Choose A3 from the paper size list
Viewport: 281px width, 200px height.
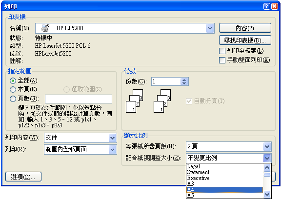225,184
